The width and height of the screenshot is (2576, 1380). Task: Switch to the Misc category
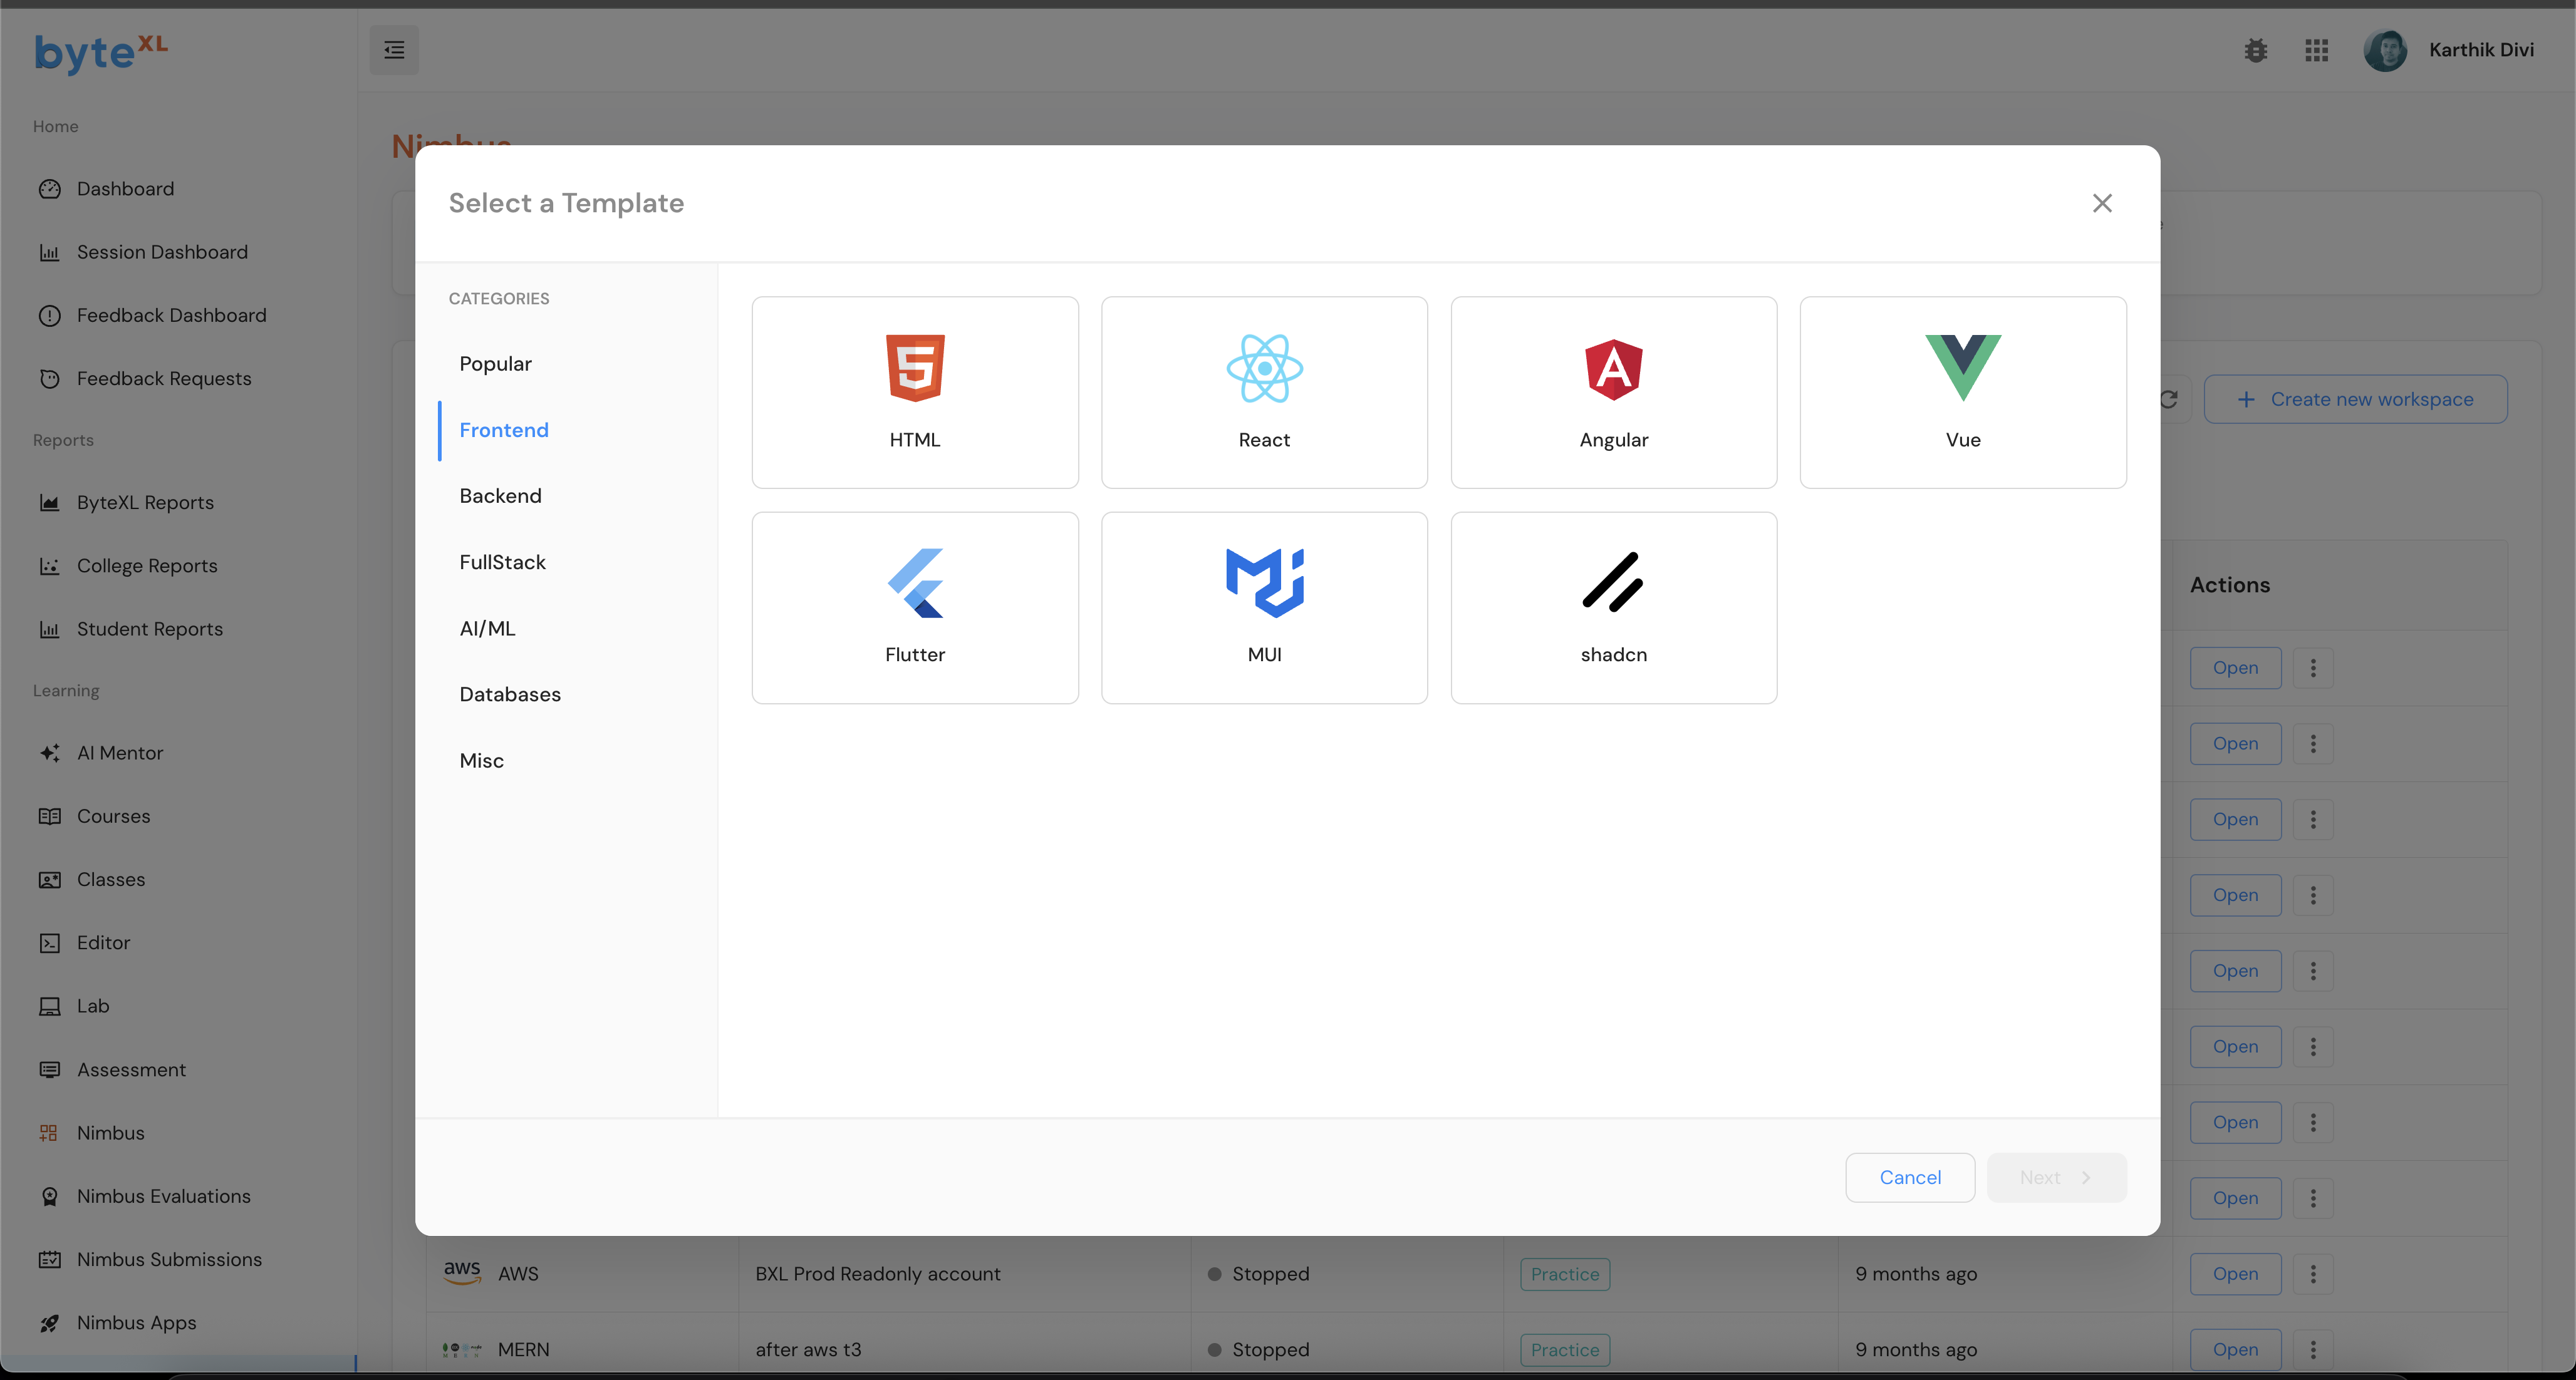click(481, 761)
